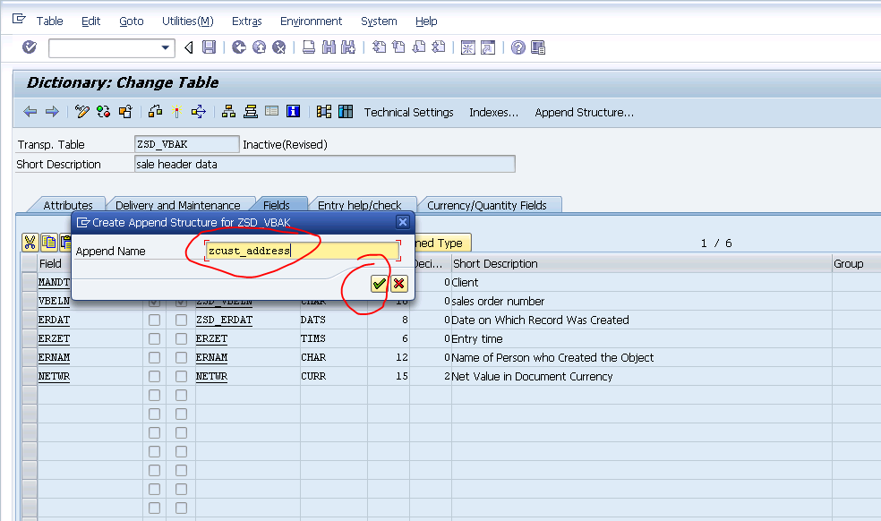The height and width of the screenshot is (521, 881).
Task: Toggle the checkbox beside the ERDAT field
Action: 154,320
